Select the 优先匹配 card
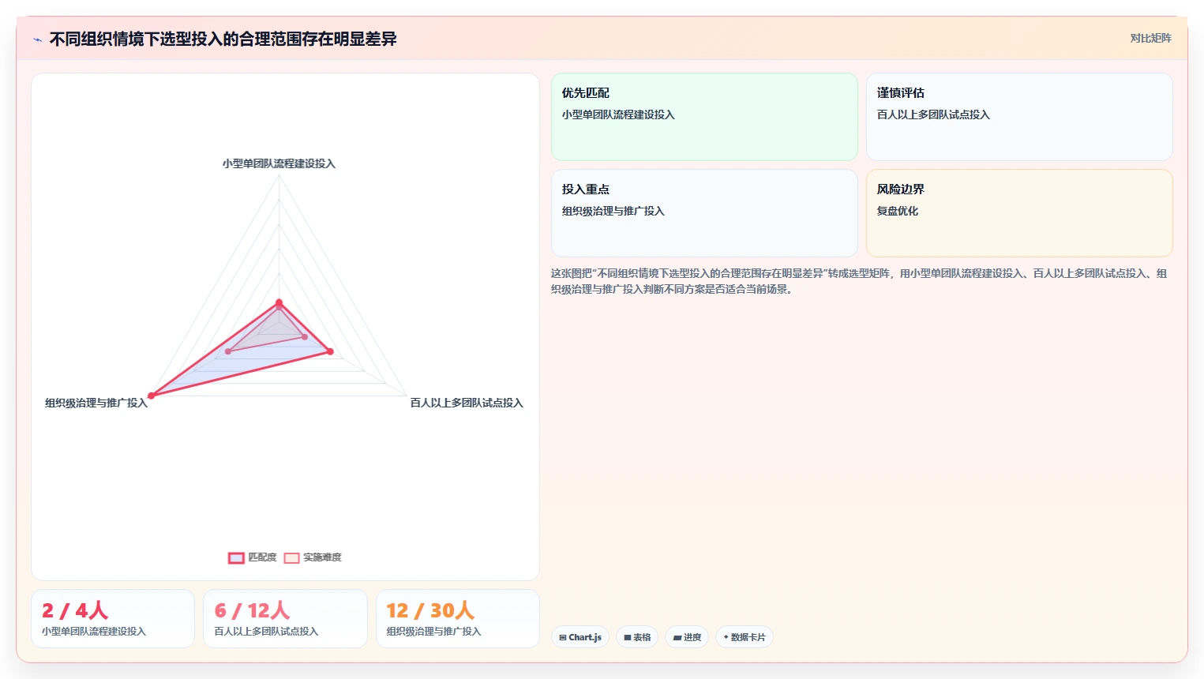Viewport: 1204px width, 679px height. (x=704, y=117)
